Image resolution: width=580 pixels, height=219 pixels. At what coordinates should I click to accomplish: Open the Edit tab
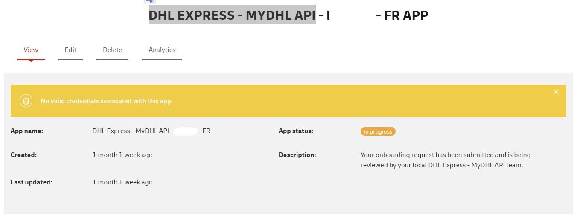[70, 50]
